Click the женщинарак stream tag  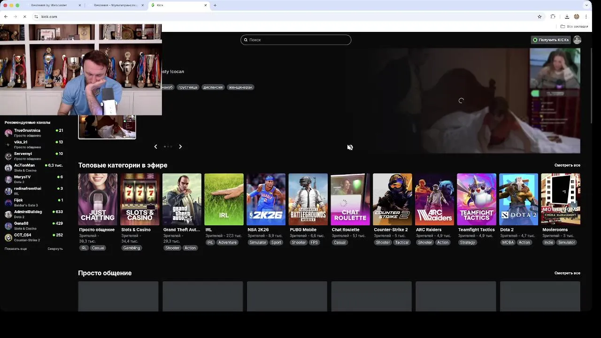click(240, 87)
